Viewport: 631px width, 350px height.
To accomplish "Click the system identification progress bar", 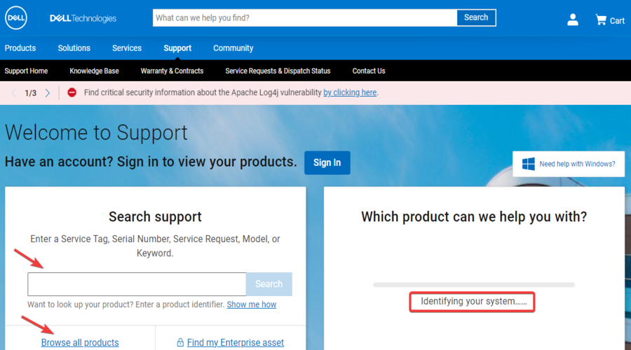I will tap(474, 284).
